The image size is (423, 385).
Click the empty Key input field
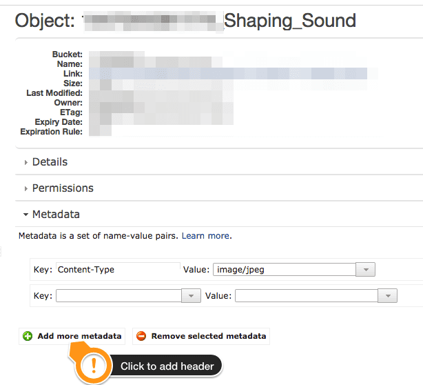coord(118,296)
